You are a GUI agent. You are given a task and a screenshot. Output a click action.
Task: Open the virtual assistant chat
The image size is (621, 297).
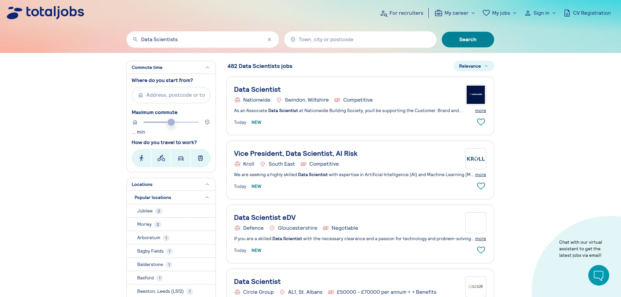click(598, 275)
